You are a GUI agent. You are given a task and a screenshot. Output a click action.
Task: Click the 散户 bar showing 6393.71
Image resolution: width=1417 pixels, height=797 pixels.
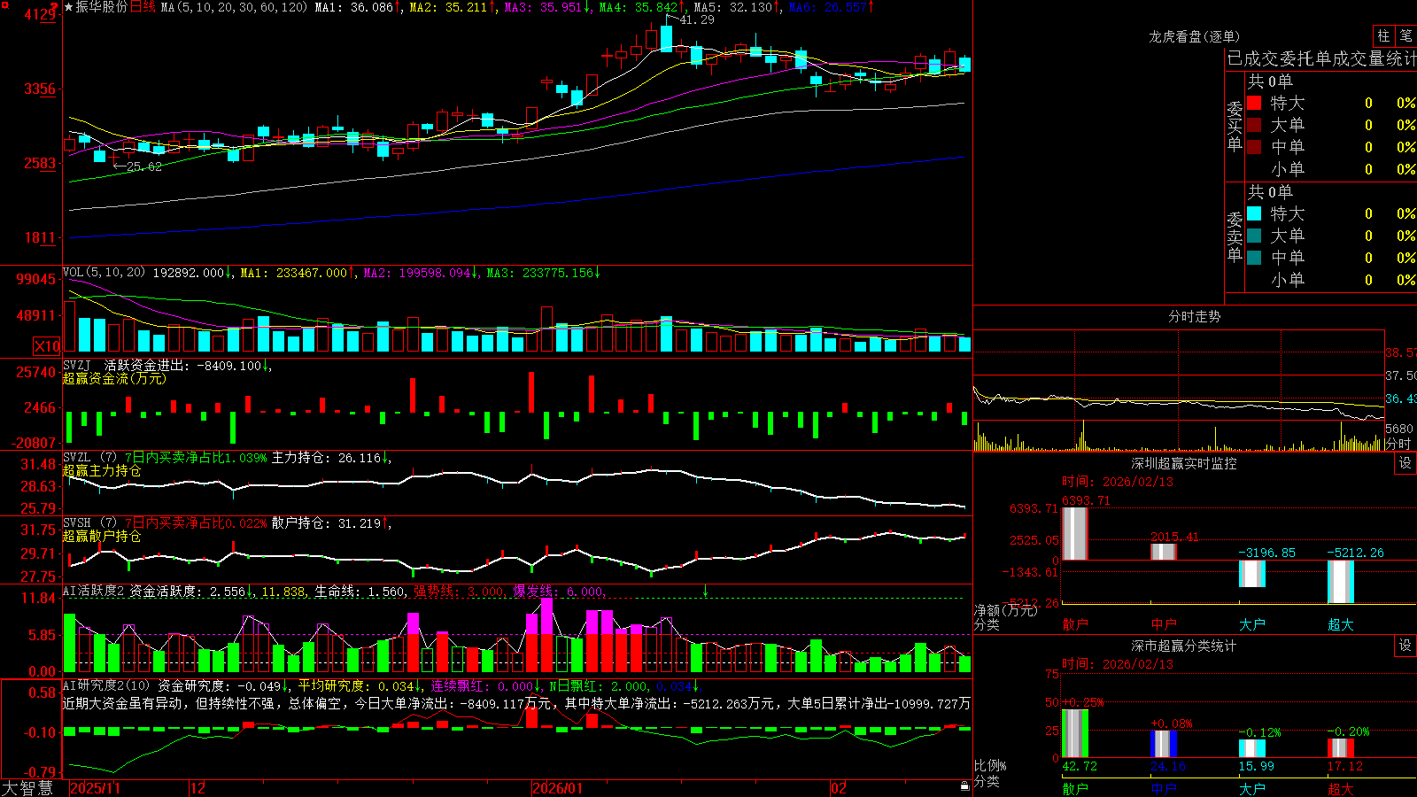pyautogui.click(x=1074, y=533)
